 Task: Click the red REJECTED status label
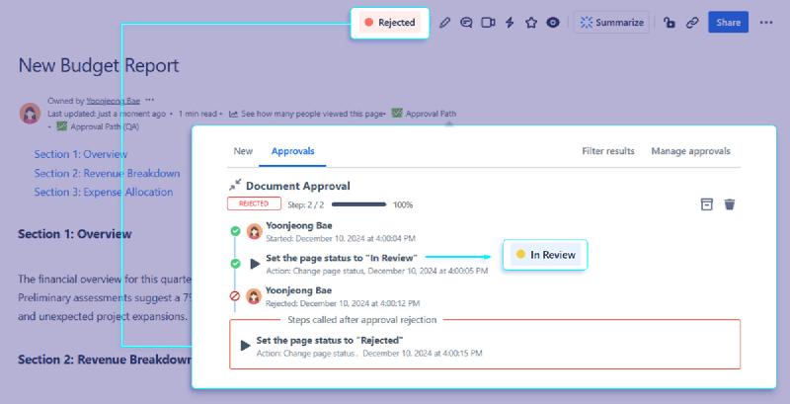(x=254, y=203)
